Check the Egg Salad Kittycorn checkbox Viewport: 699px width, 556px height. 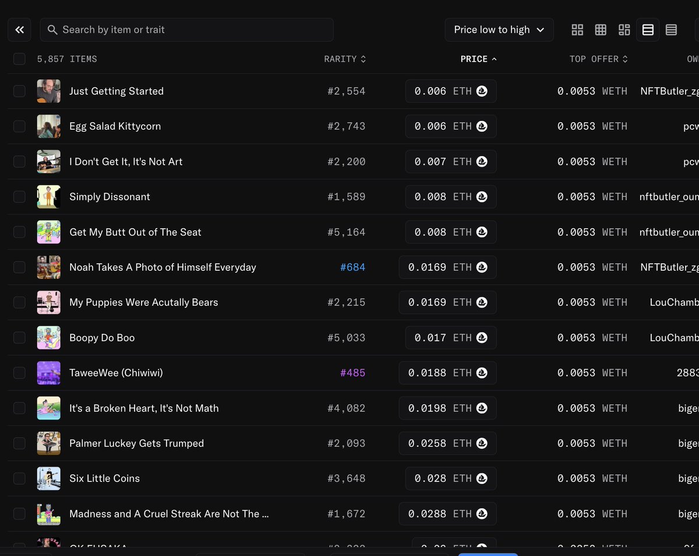pyautogui.click(x=19, y=126)
